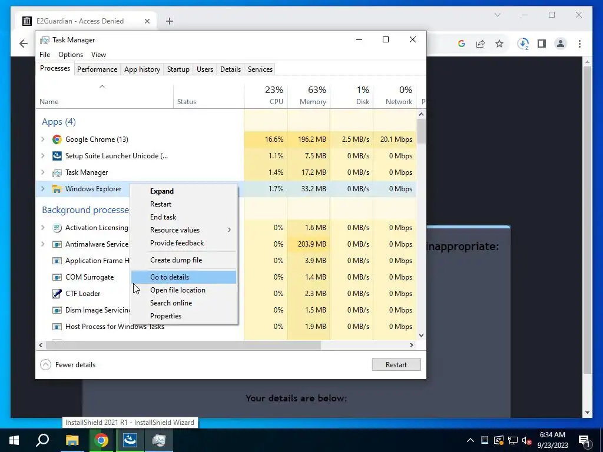Viewport: 603px width, 452px height.
Task: Switch to the Performance tab
Action: [97, 69]
